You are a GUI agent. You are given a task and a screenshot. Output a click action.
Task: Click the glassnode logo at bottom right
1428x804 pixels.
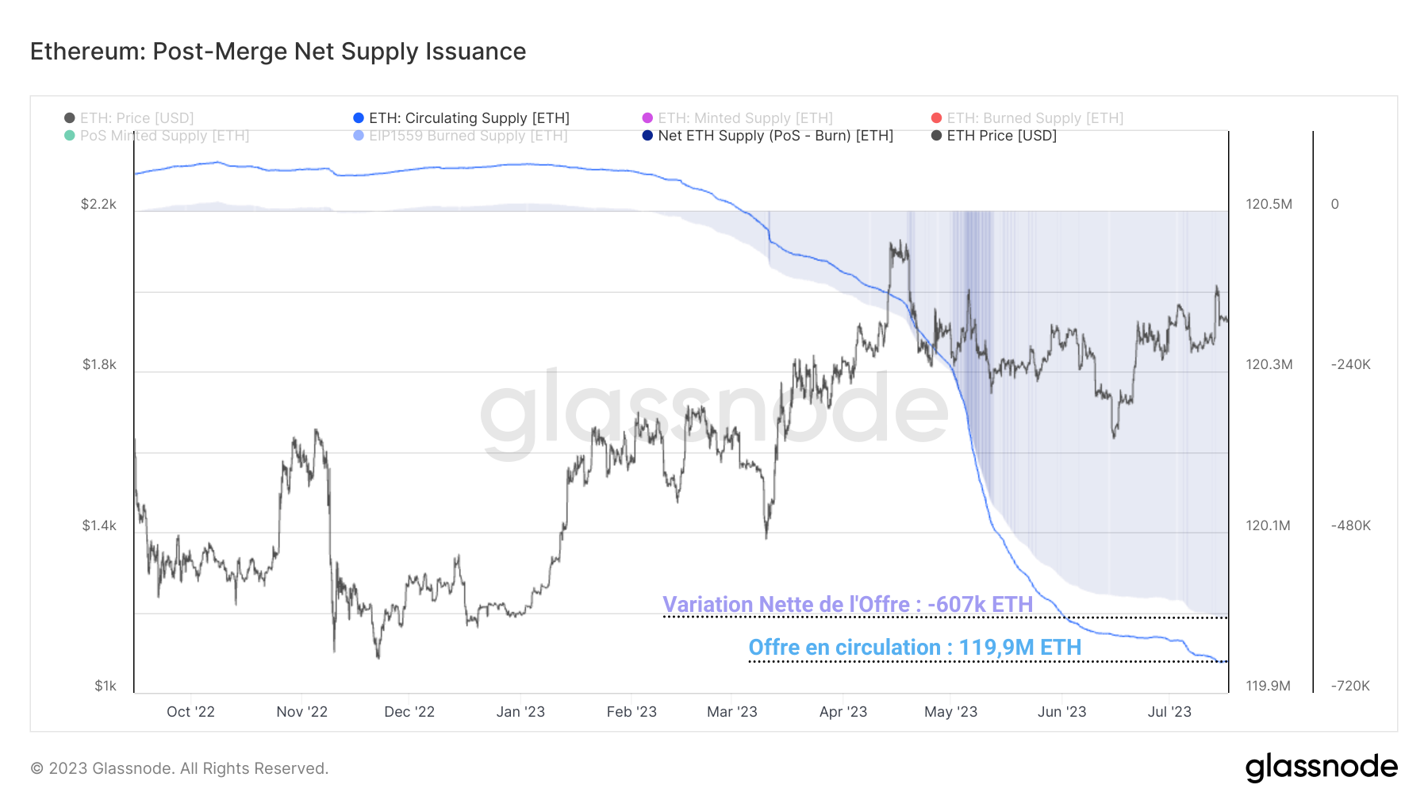tap(1321, 767)
